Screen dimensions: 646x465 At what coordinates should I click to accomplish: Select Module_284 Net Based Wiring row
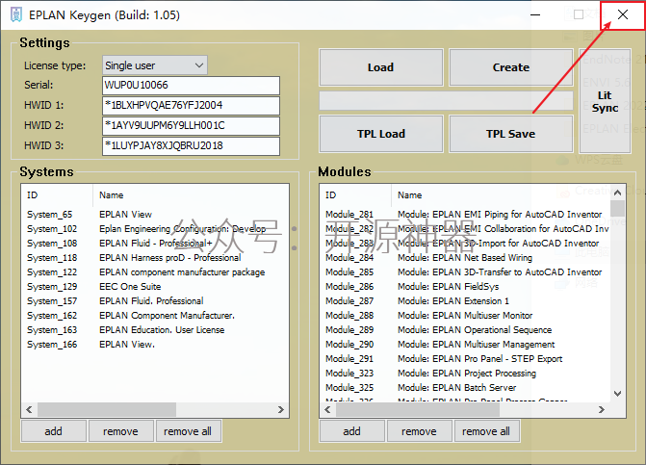[x=465, y=257]
